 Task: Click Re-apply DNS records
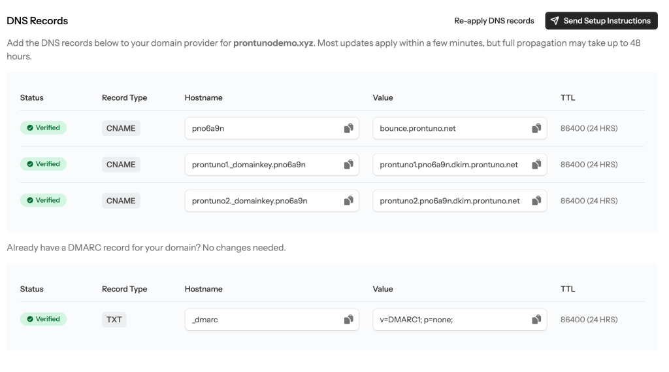pos(494,20)
